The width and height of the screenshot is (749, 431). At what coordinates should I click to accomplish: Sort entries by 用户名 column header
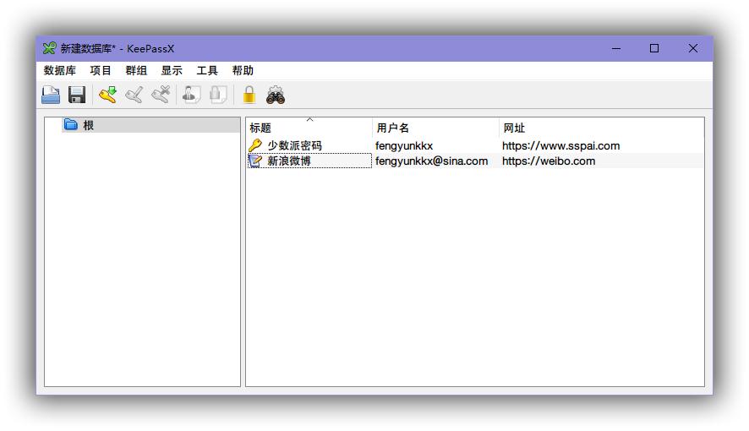point(435,128)
